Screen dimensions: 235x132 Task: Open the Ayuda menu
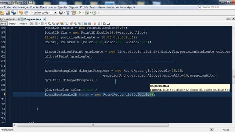point(131,7)
